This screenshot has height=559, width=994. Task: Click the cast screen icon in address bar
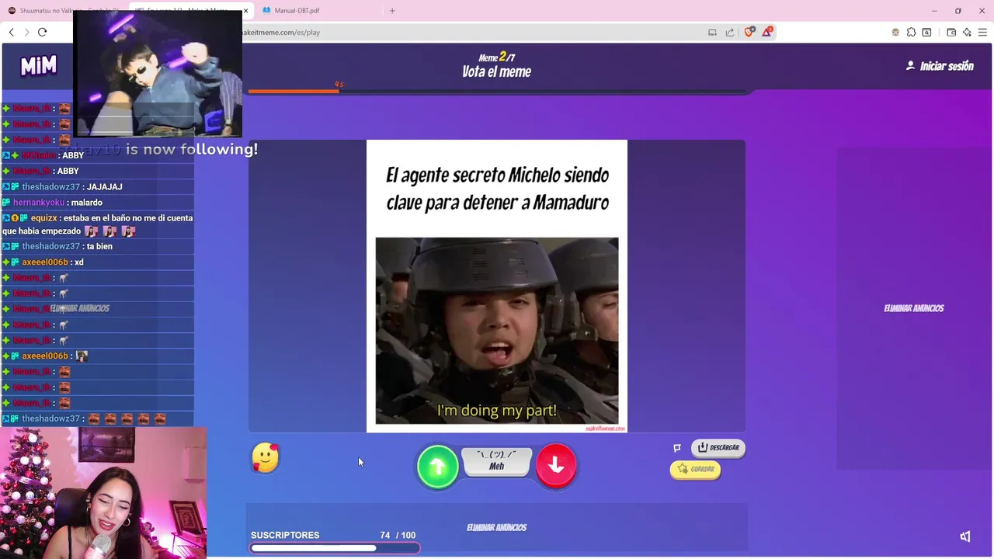pyautogui.click(x=712, y=32)
